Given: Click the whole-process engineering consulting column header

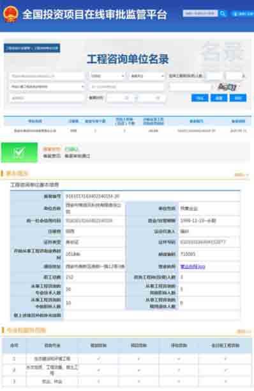Looking at the screenshot, I should pyautogui.click(x=225, y=346).
